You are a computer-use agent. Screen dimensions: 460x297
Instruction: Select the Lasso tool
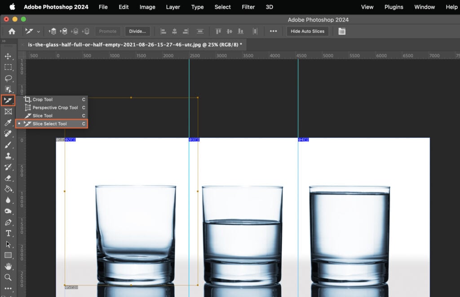8,79
